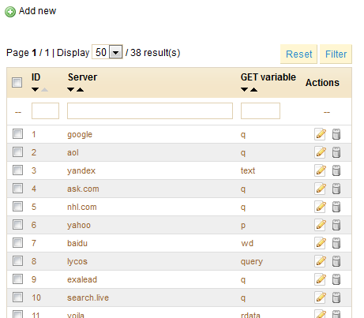
Task: Delete the lycos entry
Action: coord(336,261)
